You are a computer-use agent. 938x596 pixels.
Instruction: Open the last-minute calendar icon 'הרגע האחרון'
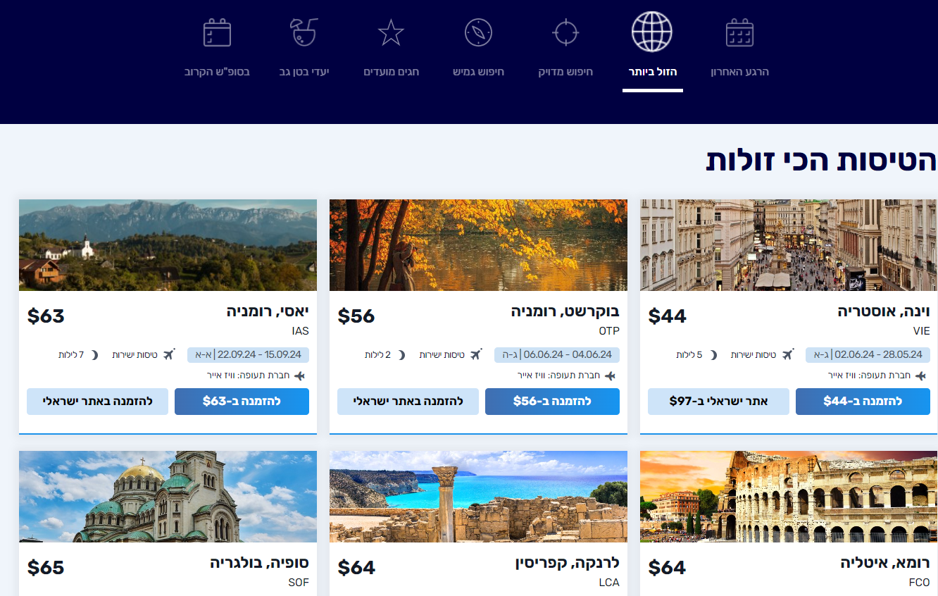(x=739, y=33)
